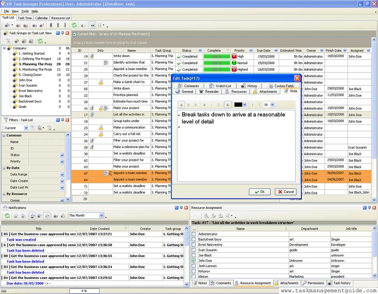This screenshot has height=294, width=378.
Task: Check the Administrator resource checkbox
Action: coord(193,234)
